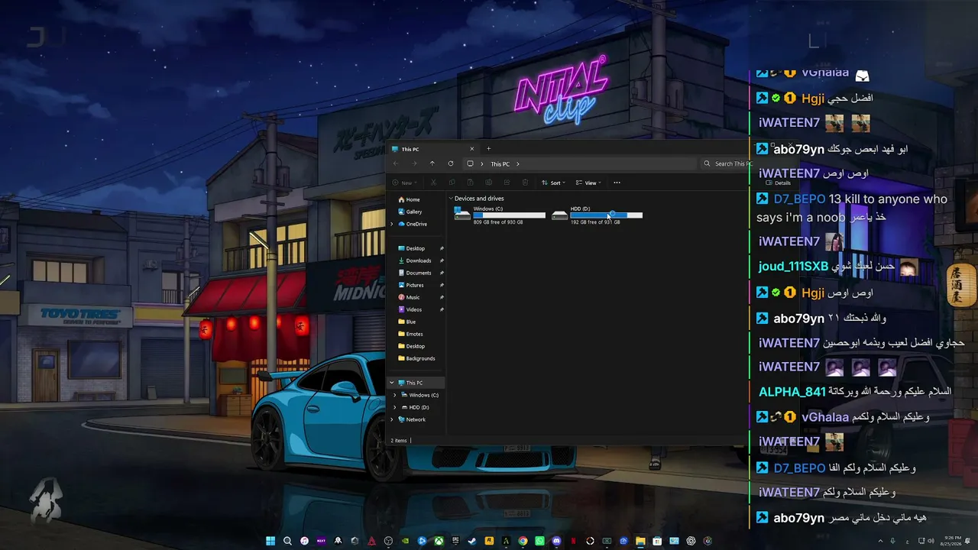Viewport: 978px width, 550px height.
Task: Click the Windows (C:) storage usage bar
Action: click(x=510, y=215)
